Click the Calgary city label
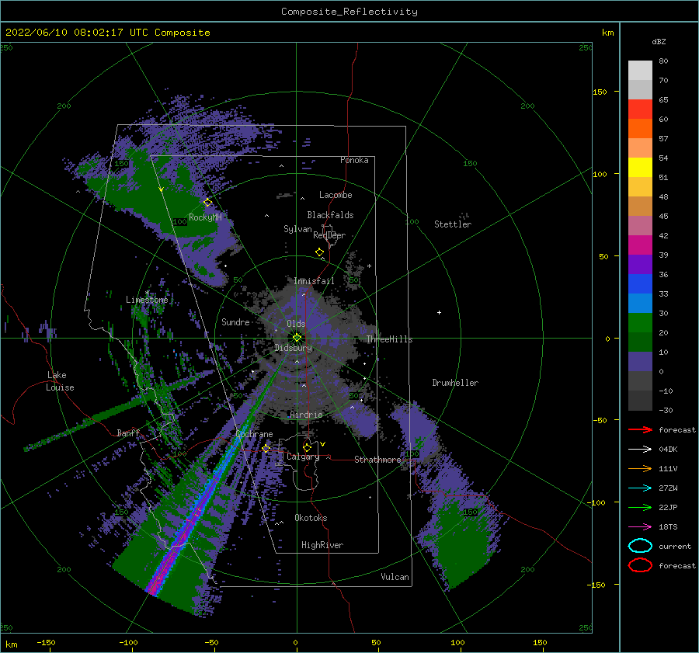This screenshot has height=653, width=699. point(303,457)
